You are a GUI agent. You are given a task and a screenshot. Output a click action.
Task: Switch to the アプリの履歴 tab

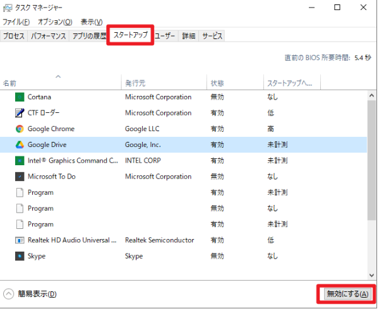(88, 36)
